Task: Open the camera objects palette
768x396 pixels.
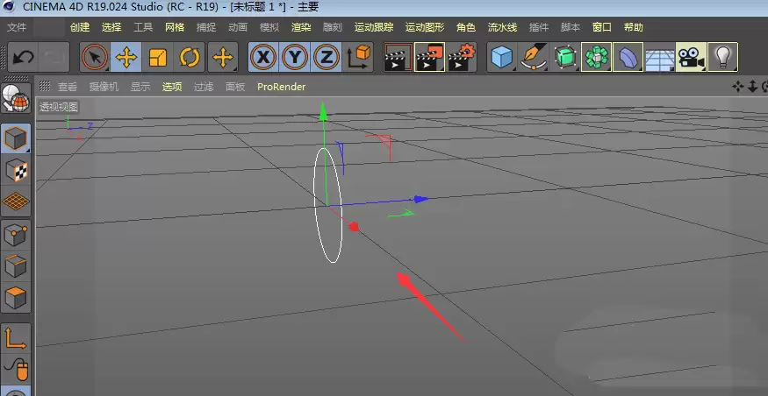Action: 691,58
